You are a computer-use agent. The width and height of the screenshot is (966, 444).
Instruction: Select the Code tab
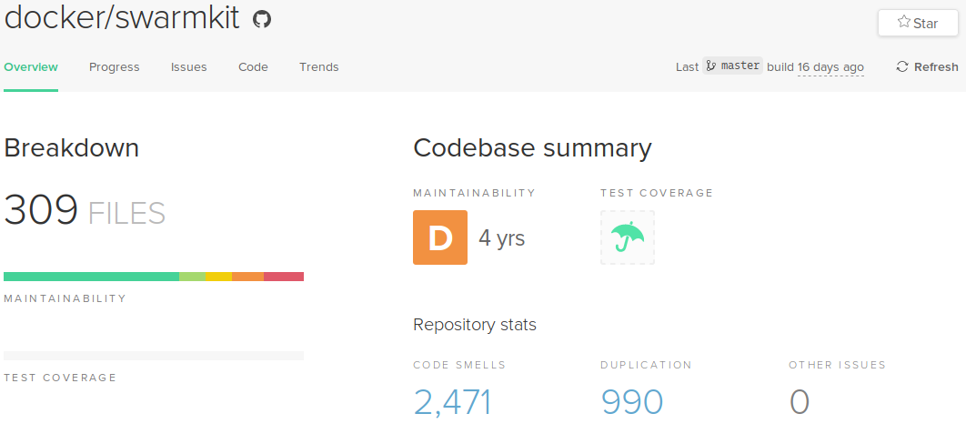253,66
